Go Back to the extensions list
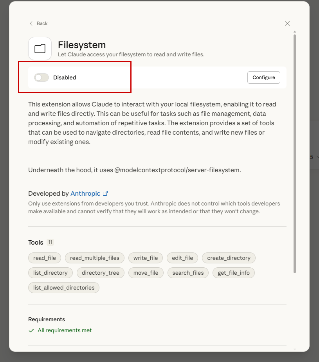Image resolution: width=319 pixels, height=362 pixels. (x=42, y=23)
